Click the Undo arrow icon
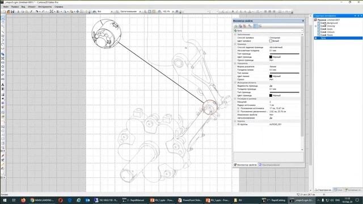363x204 pixels. [36, 11]
